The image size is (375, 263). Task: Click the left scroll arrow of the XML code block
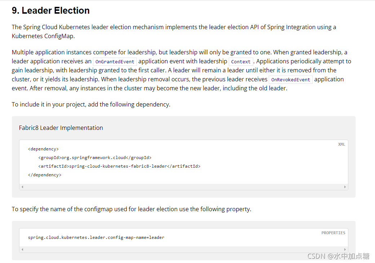click(22, 187)
